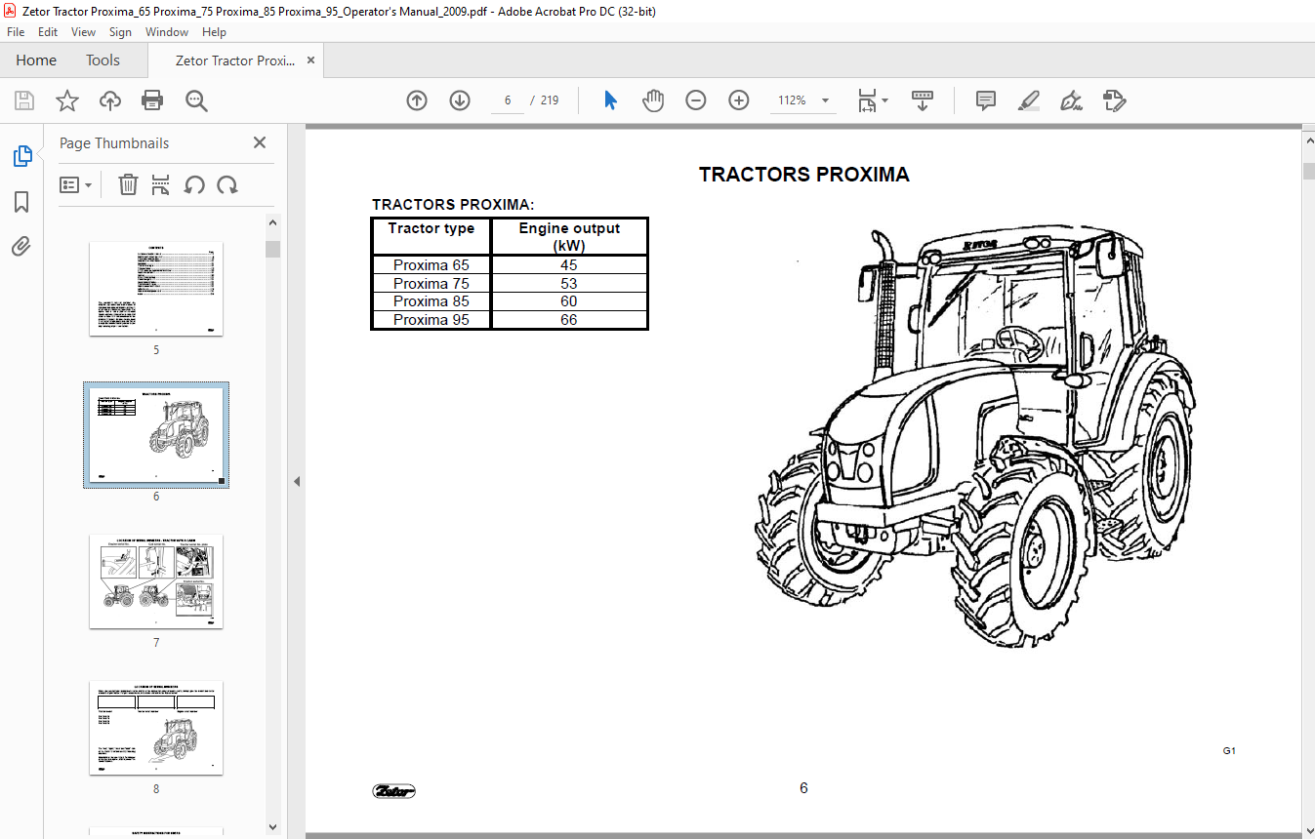Select the Highlight text pen tool
The image size is (1315, 839).
point(1029,100)
